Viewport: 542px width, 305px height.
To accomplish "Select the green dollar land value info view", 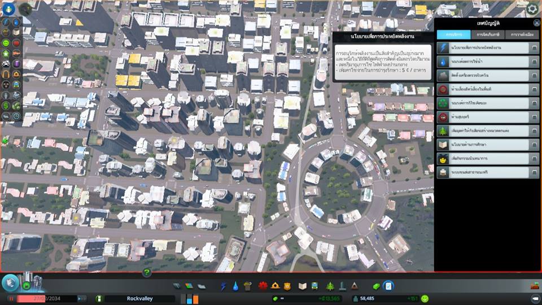I will coord(6,106).
